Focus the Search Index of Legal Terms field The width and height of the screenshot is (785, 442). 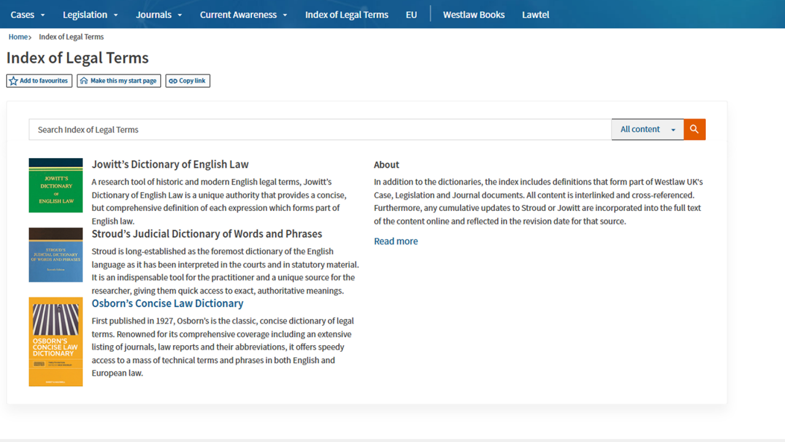(319, 129)
